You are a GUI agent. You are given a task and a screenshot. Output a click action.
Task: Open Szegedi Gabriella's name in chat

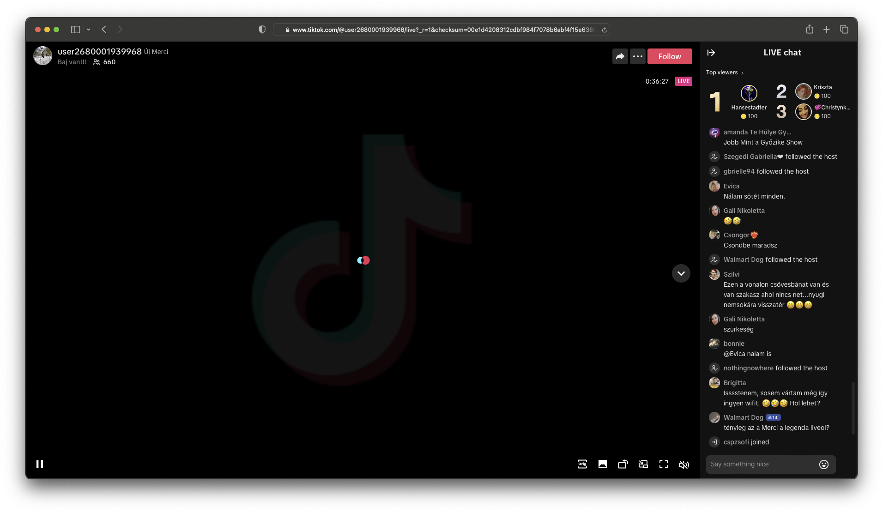[753, 157]
